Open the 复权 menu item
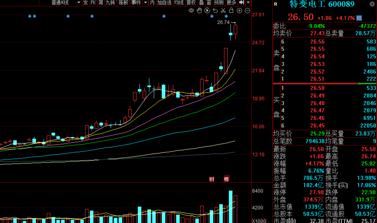The image size is (377, 223). tap(191, 2)
